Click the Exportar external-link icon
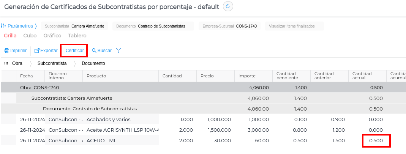This screenshot has height=154, width=406. click(37, 51)
